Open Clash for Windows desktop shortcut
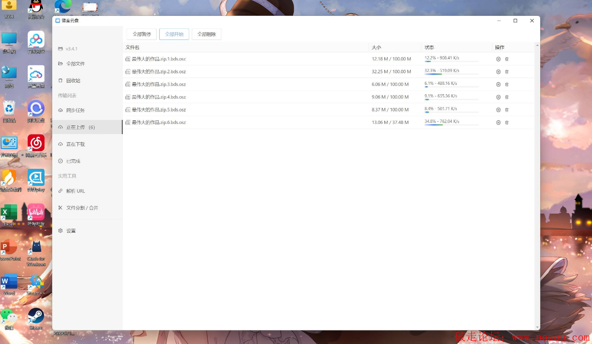The image size is (592, 344). click(36, 253)
